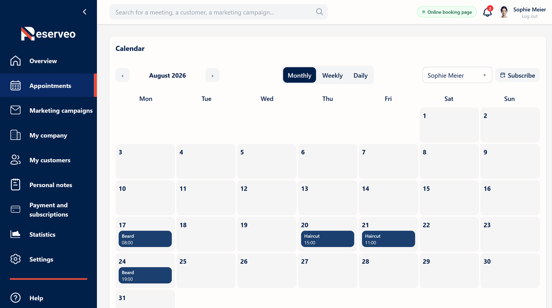Open Marketing campaigns in the sidebar
552x308 pixels.
pyautogui.click(x=48, y=110)
